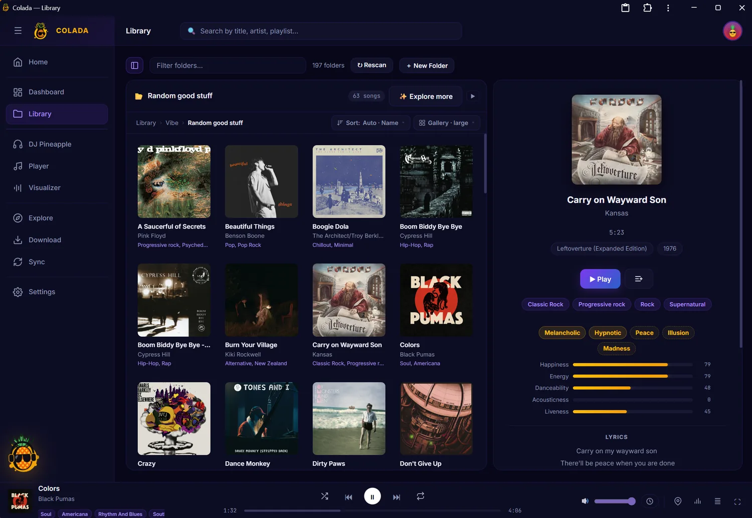The width and height of the screenshot is (752, 518).
Task: Go to Home in sidebar
Action: [57, 62]
